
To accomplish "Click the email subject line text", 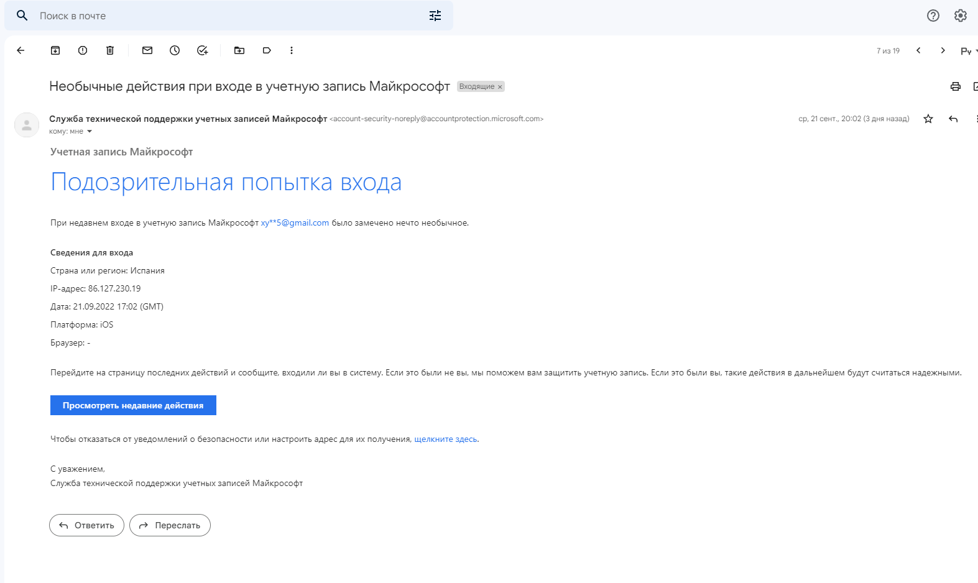I will 249,86.
